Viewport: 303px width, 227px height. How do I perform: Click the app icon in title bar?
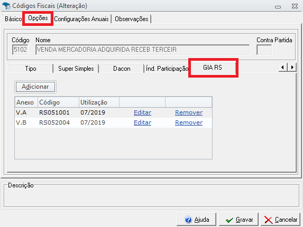point(6,6)
